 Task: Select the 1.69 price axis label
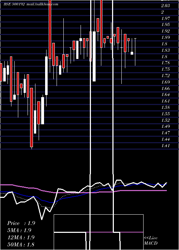pos(165,82)
